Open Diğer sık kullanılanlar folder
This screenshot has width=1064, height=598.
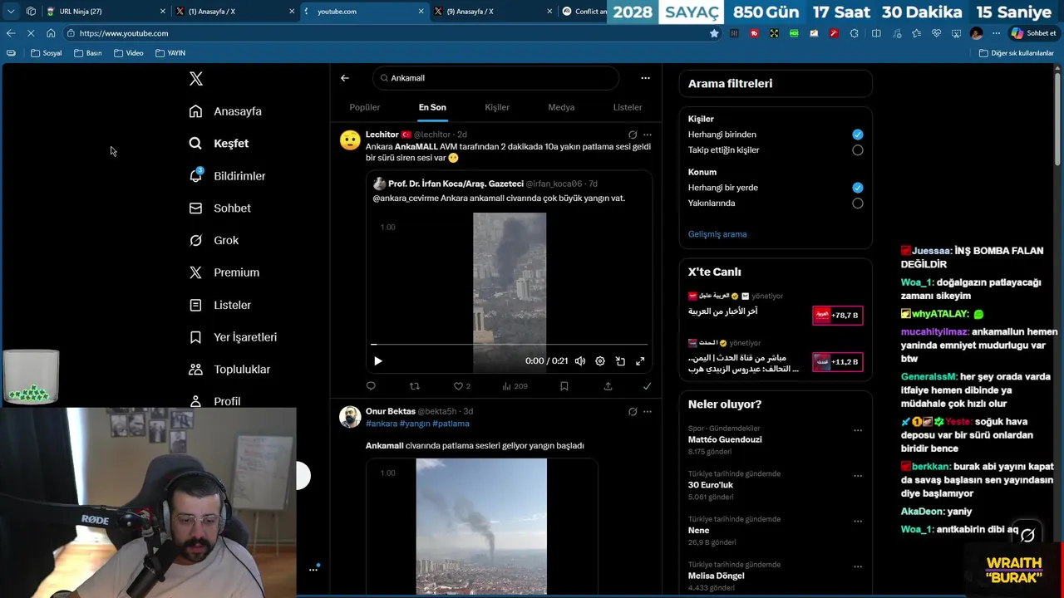point(1017,53)
